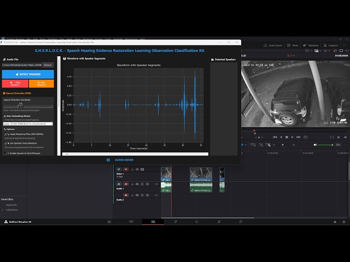Open the Voice Embedding Model dropdown
The width and height of the screenshot is (350, 262).
tap(28, 124)
